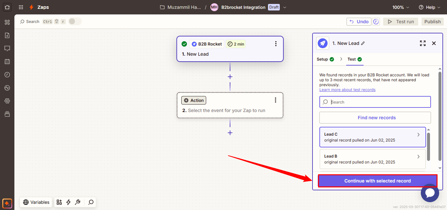The height and width of the screenshot is (210, 447).
Task: Open the three-dot menu on New Lead step
Action: point(276,44)
